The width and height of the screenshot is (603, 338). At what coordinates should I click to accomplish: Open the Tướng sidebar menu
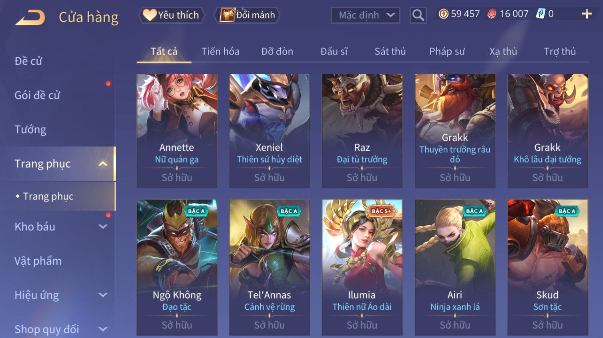point(30,130)
